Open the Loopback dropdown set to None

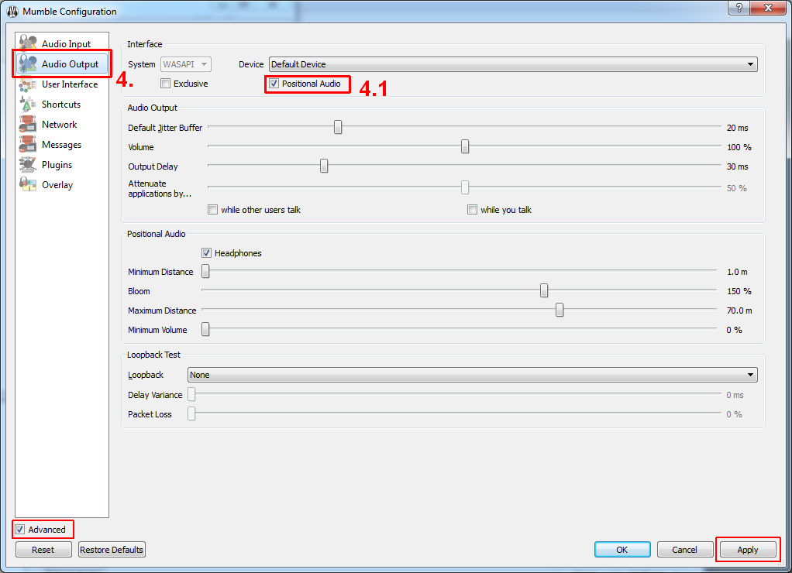click(472, 375)
